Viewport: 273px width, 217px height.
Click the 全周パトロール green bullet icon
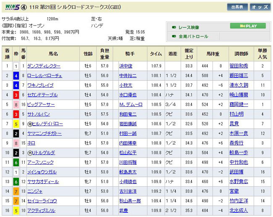point(174,36)
